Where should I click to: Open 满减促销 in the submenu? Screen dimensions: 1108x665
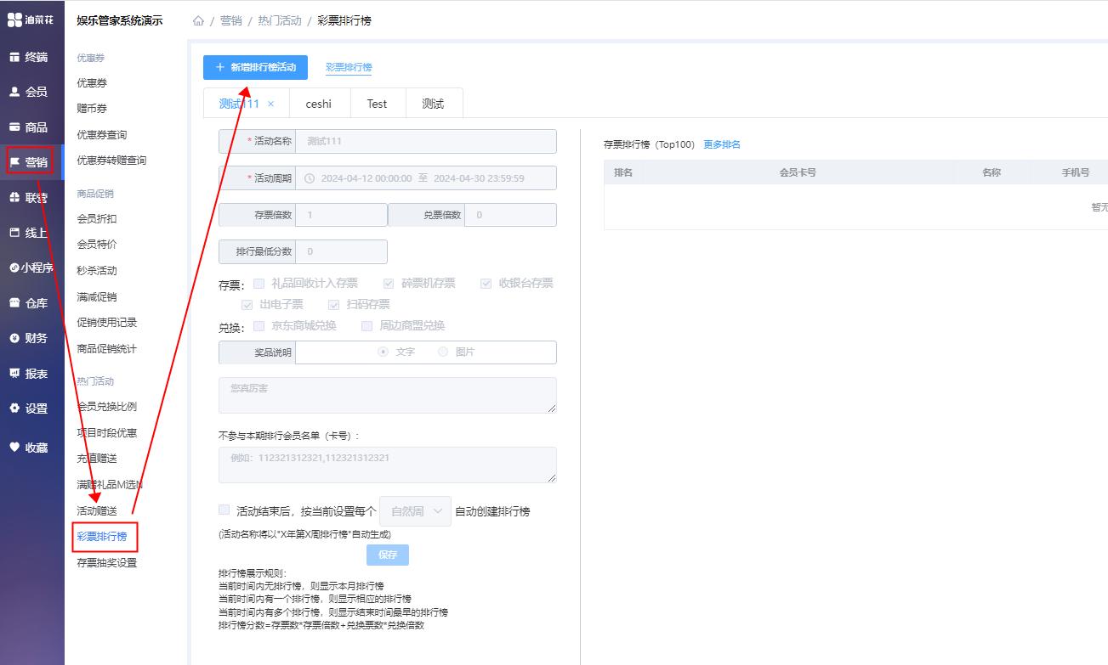tap(97, 297)
